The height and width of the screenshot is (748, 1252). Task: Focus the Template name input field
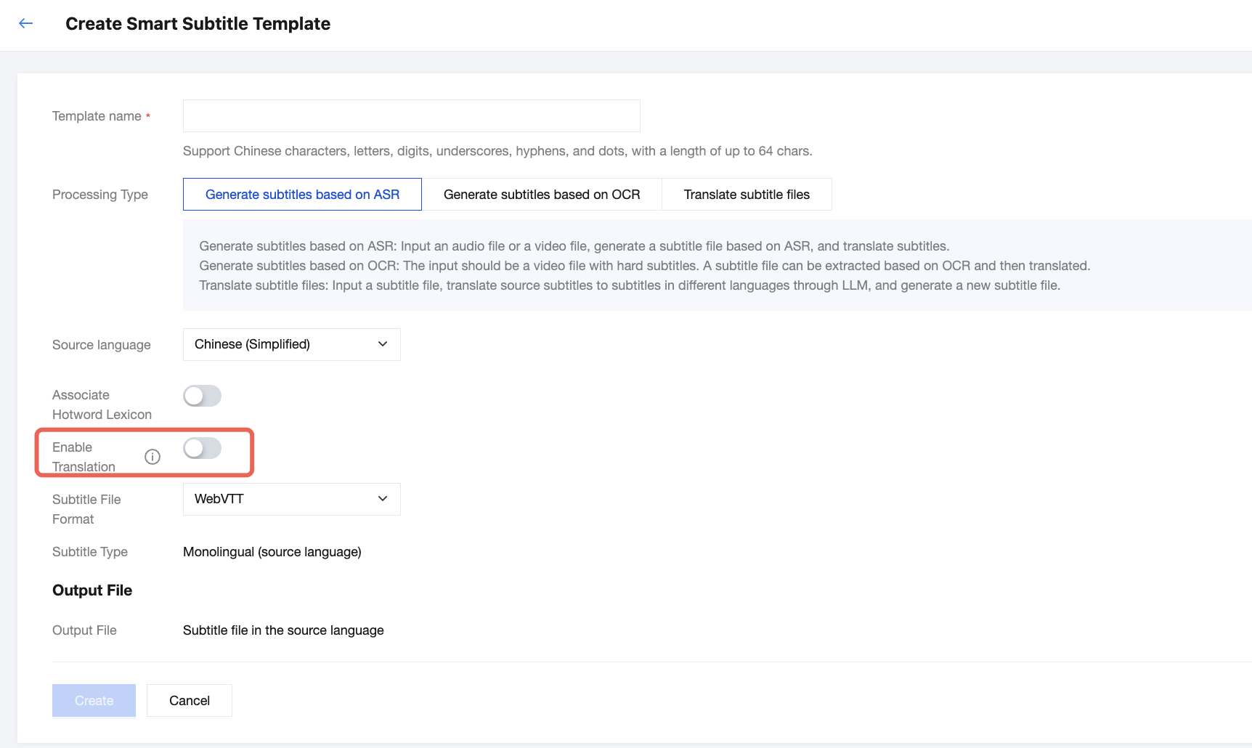coord(411,116)
